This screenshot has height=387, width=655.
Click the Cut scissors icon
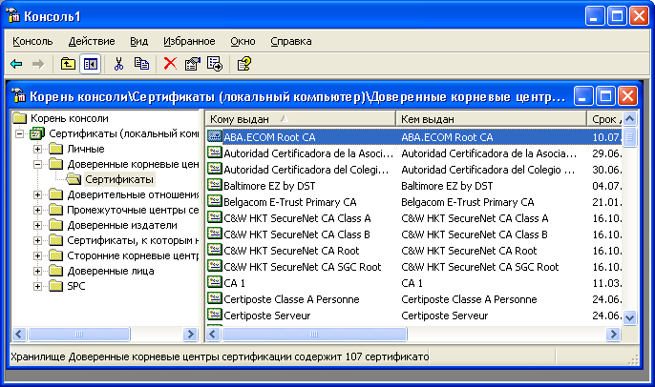(118, 64)
